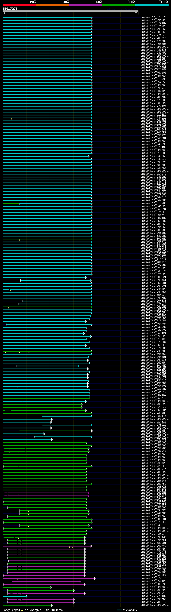Select label UniRef100_Q4SIR0
The image size is (171, 612).
click(153, 289)
